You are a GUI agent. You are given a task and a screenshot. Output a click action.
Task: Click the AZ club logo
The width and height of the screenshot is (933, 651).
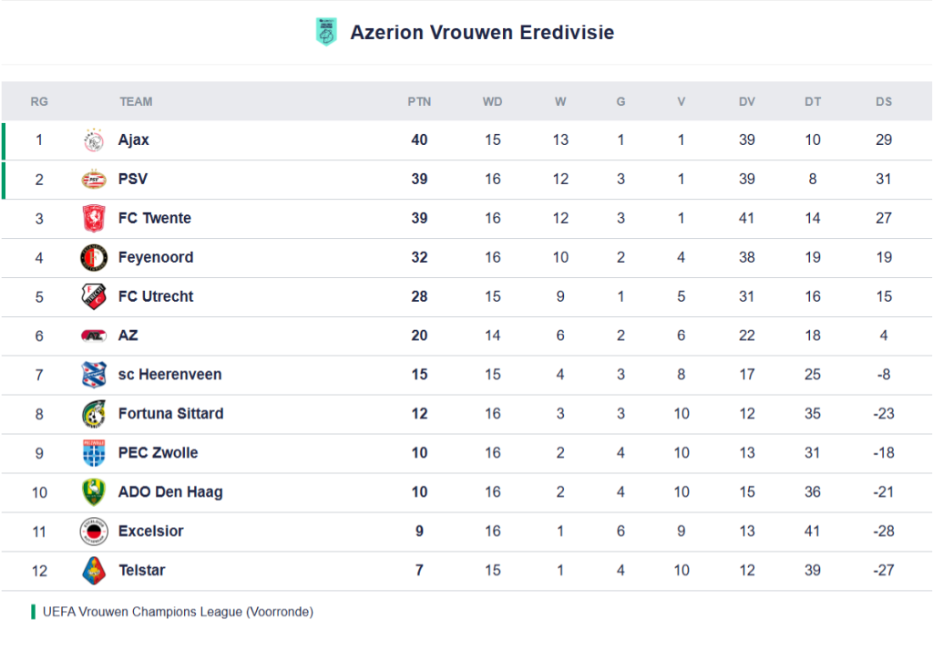pyautogui.click(x=94, y=336)
